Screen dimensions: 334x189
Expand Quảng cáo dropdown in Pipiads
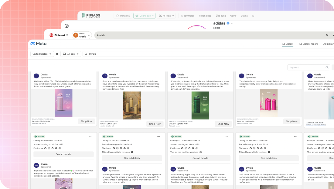[145, 16]
